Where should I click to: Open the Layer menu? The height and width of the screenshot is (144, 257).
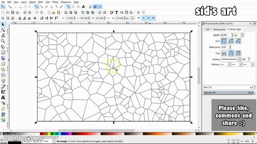pyautogui.click(x=24, y=2)
